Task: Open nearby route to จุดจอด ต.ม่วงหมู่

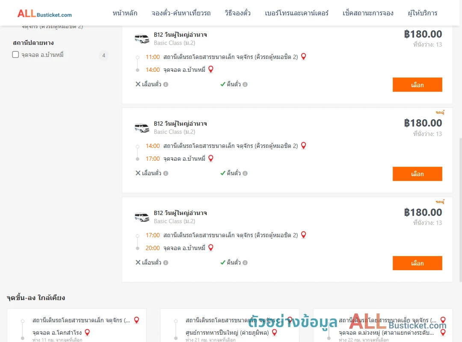Action: coord(383,326)
